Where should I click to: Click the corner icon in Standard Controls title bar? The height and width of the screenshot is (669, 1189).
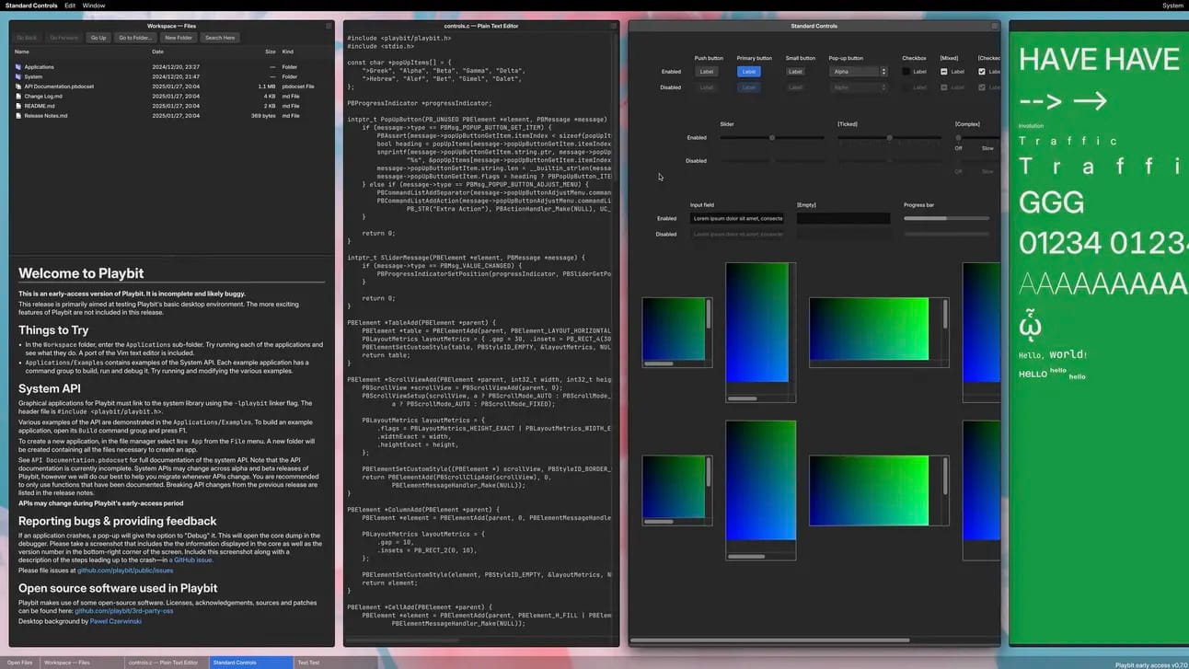[x=994, y=26]
